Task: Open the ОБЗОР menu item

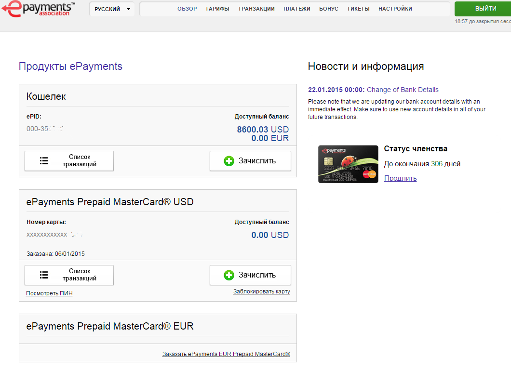Action: (x=187, y=9)
